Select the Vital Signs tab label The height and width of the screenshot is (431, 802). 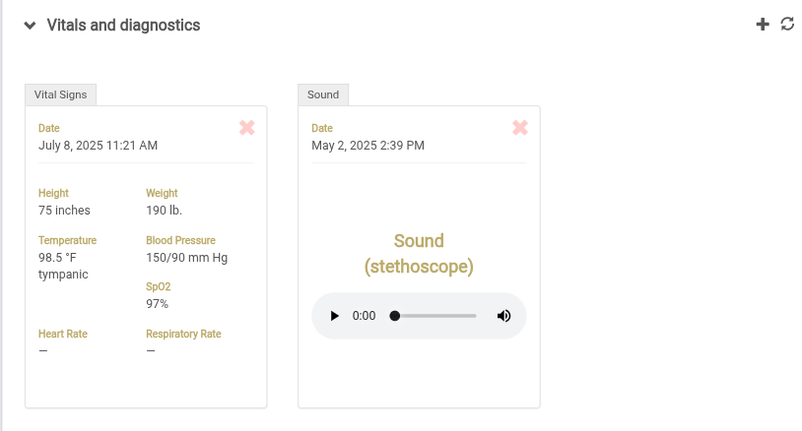click(61, 94)
